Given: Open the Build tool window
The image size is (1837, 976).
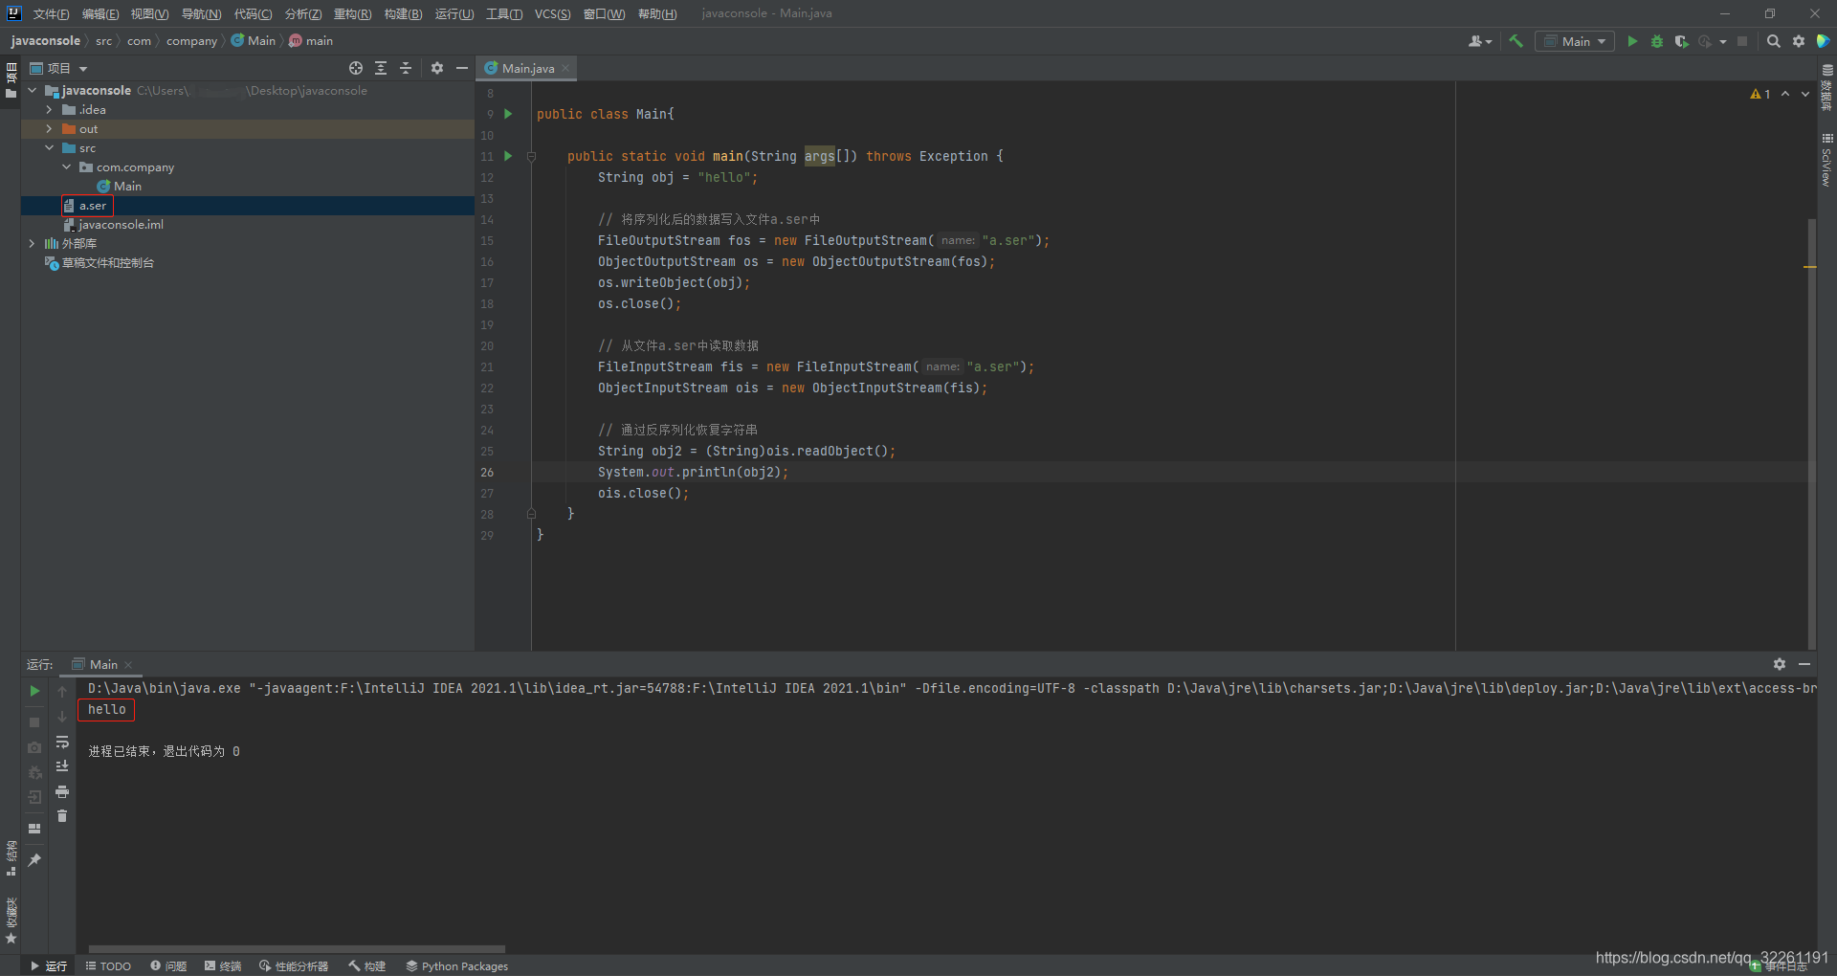Looking at the screenshot, I should tap(367, 966).
